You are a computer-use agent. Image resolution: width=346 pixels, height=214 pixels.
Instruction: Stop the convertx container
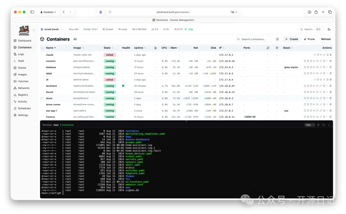point(305,61)
